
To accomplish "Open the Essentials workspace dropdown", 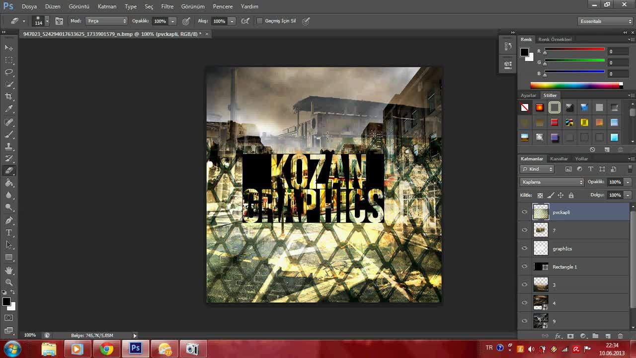I will click(x=606, y=21).
